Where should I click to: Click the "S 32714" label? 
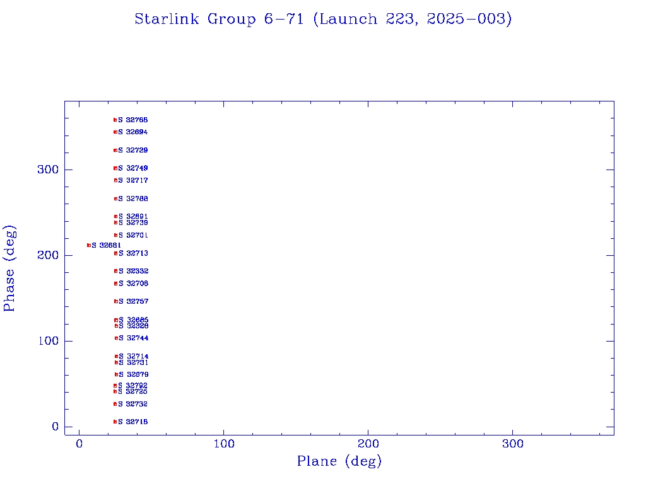(x=134, y=357)
